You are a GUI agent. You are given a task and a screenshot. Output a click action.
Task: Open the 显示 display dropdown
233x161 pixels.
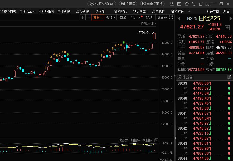point(136,17)
